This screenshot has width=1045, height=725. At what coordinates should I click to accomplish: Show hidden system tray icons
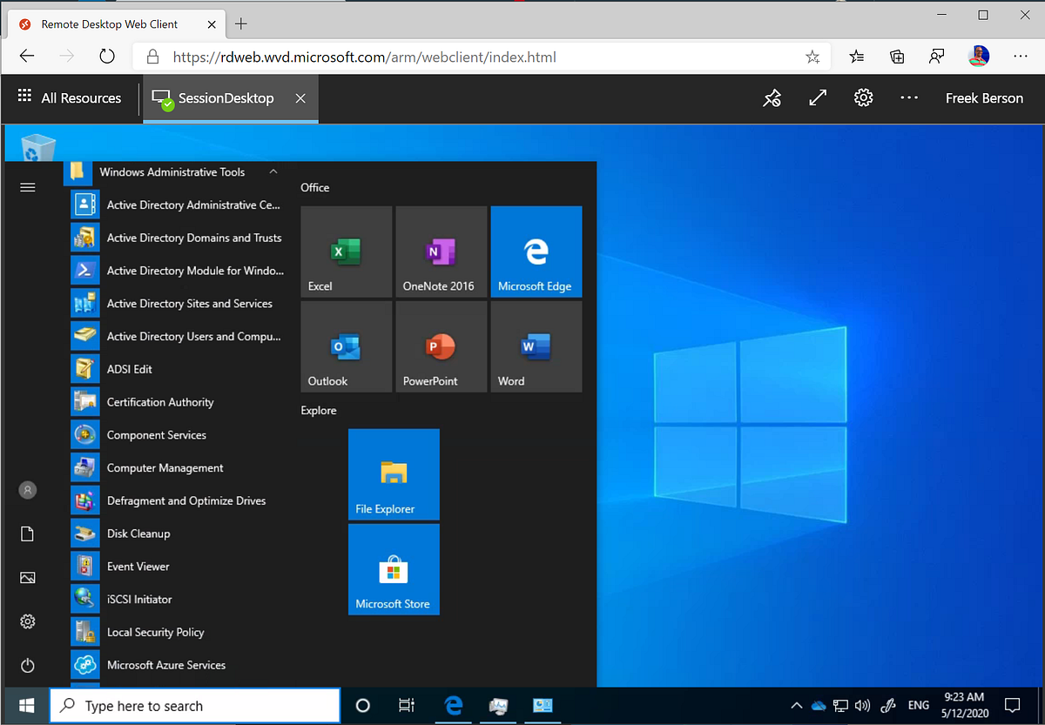(x=796, y=706)
